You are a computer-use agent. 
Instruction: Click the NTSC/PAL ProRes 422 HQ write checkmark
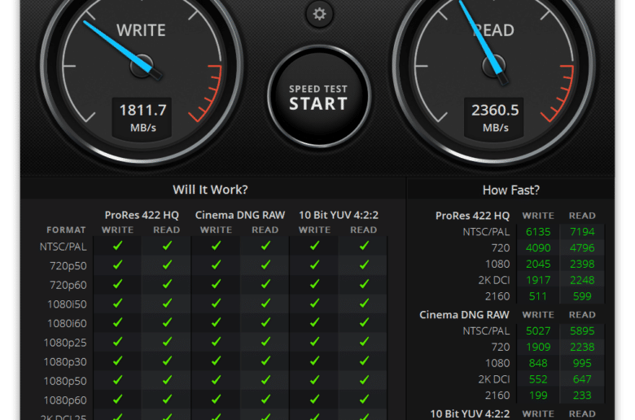tap(117, 246)
